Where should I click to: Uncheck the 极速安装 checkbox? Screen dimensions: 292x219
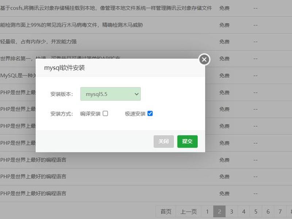point(150,114)
